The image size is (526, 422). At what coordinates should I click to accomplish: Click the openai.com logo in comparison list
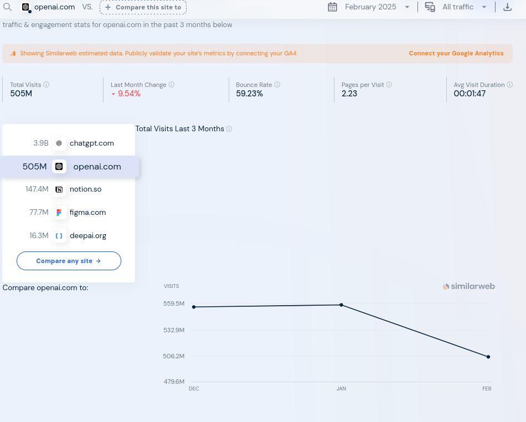59,166
